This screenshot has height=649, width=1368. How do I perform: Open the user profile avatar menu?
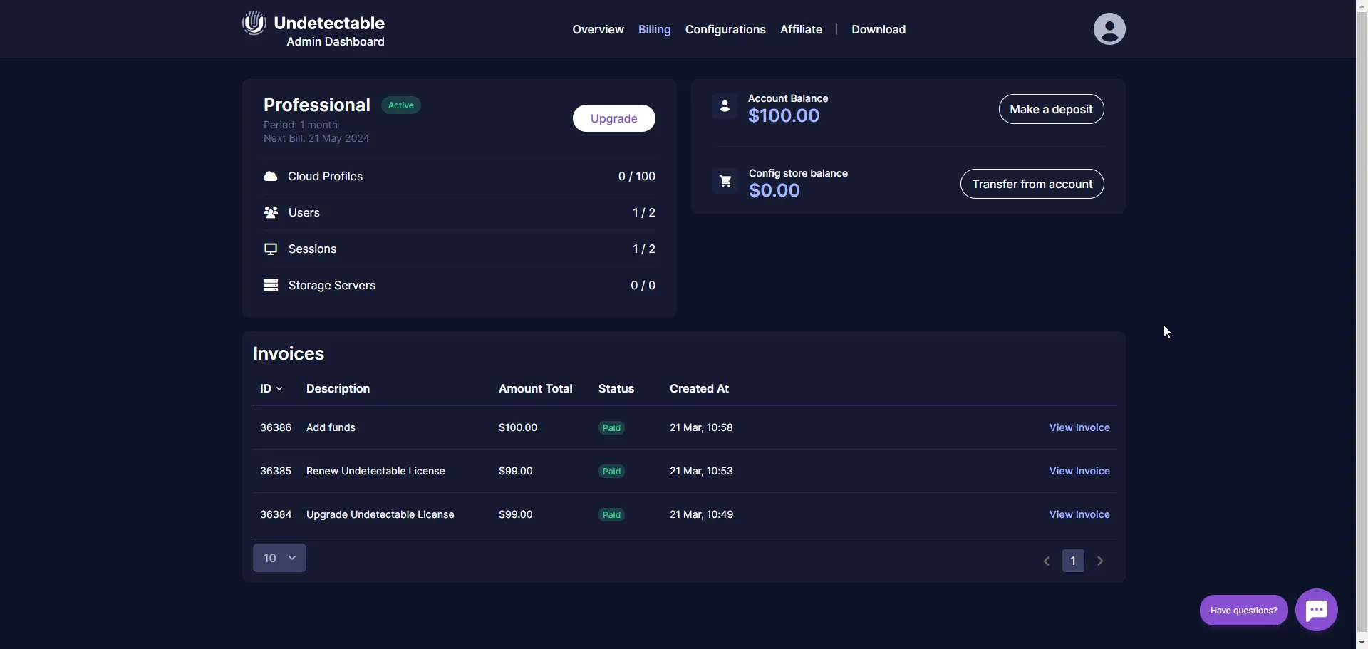pos(1109,29)
